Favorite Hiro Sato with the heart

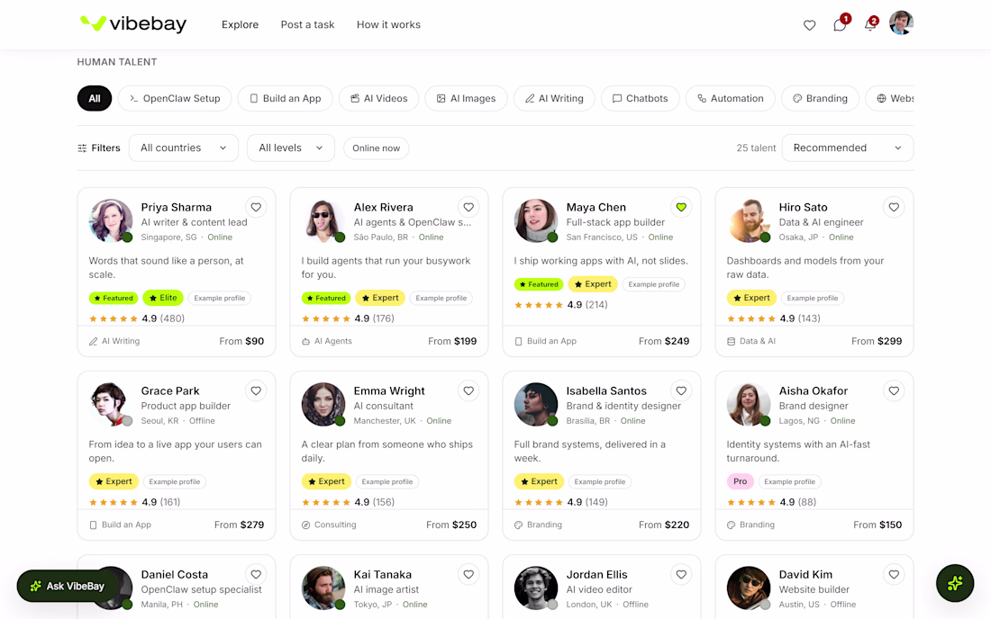click(x=894, y=207)
